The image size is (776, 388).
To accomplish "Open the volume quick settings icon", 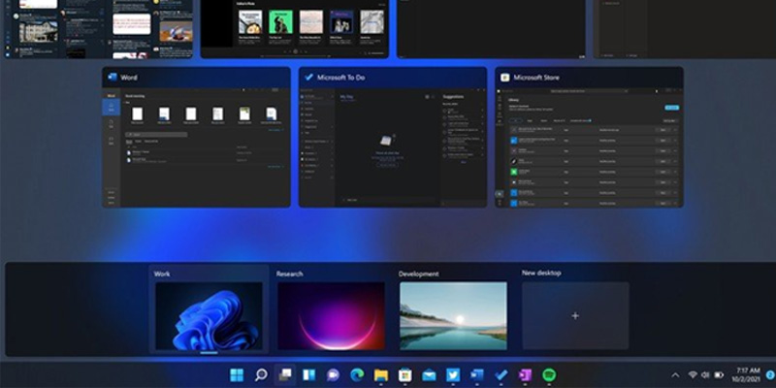I will click(x=705, y=374).
